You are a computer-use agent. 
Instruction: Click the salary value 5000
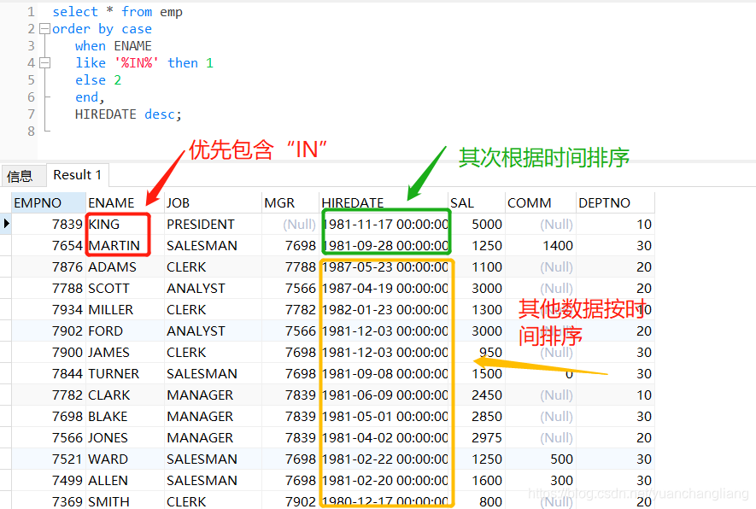point(477,224)
